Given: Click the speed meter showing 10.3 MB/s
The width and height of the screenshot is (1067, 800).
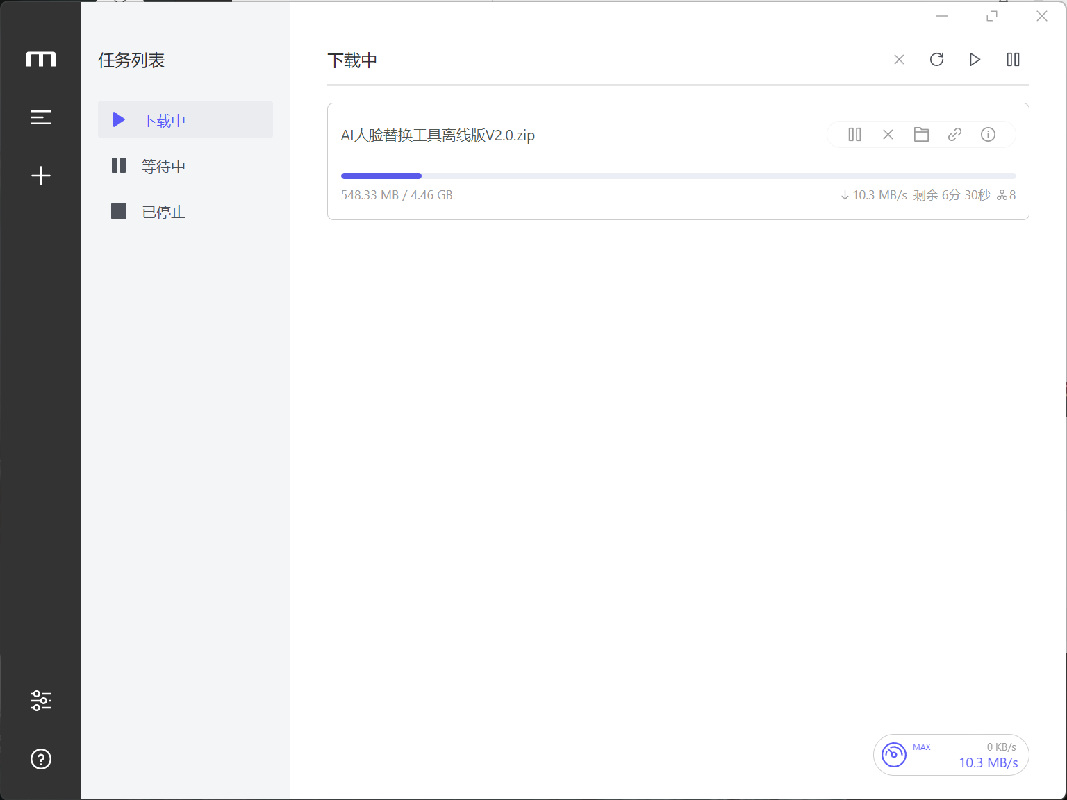Looking at the screenshot, I should [x=950, y=755].
